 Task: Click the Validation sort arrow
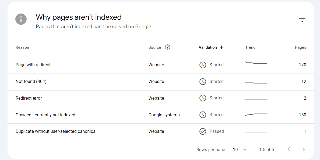221,47
